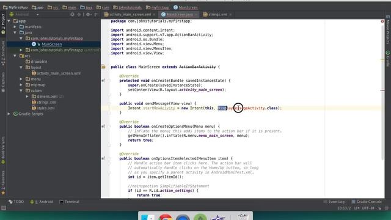Select drawable folder in the project tree
The width and height of the screenshot is (391, 220).
tap(39, 62)
